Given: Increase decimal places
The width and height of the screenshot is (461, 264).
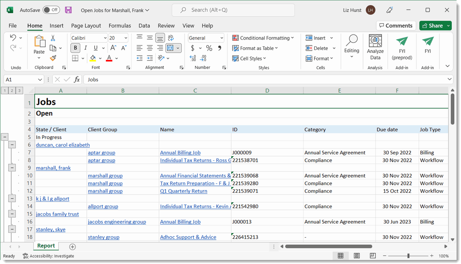Looking at the screenshot, I should coord(193,58).
